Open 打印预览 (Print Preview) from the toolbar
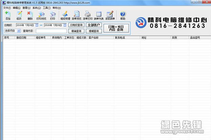211x140 pixels. 41,16
